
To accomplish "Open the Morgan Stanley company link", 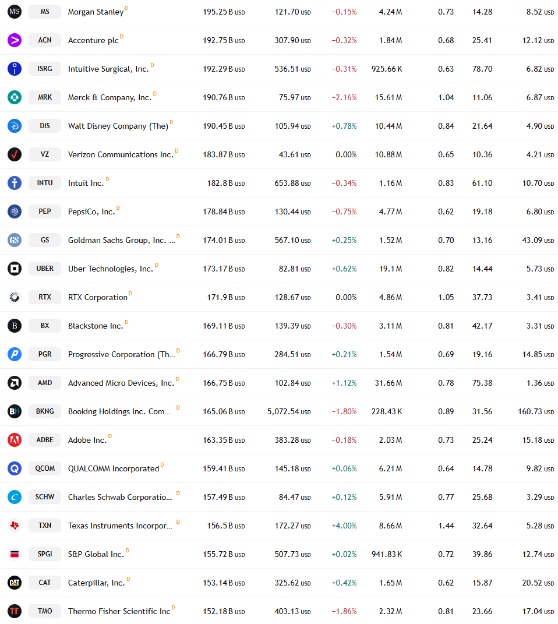I will pyautogui.click(x=96, y=12).
